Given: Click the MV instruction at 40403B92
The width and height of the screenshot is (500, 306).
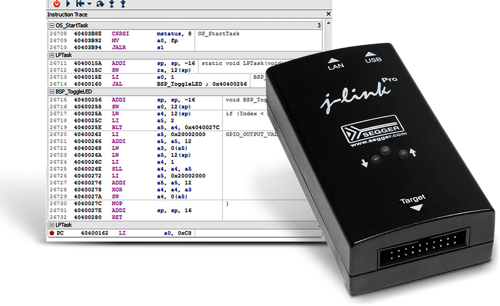Looking at the screenshot, I should [x=115, y=40].
